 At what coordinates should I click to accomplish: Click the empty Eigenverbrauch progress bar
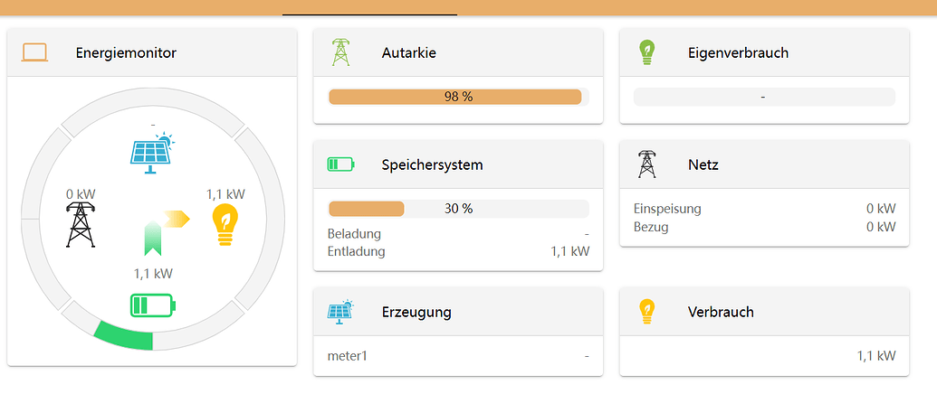point(764,97)
